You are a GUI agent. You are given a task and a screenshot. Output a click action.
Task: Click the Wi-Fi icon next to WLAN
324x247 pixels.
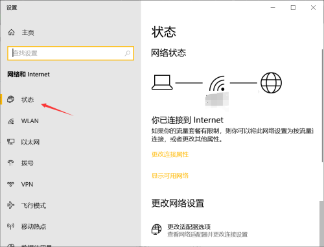pos(11,121)
